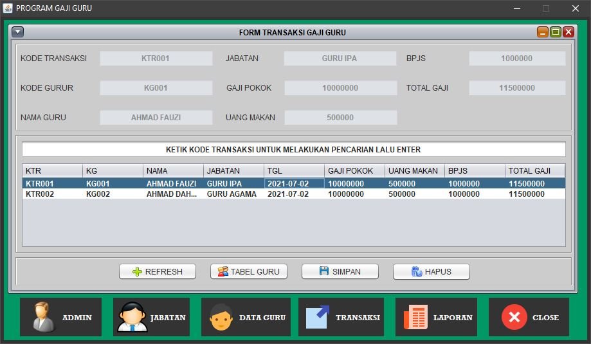Close the Form Transaksi Gaji Guru frame
This screenshot has width=591, height=344.
tap(568, 32)
